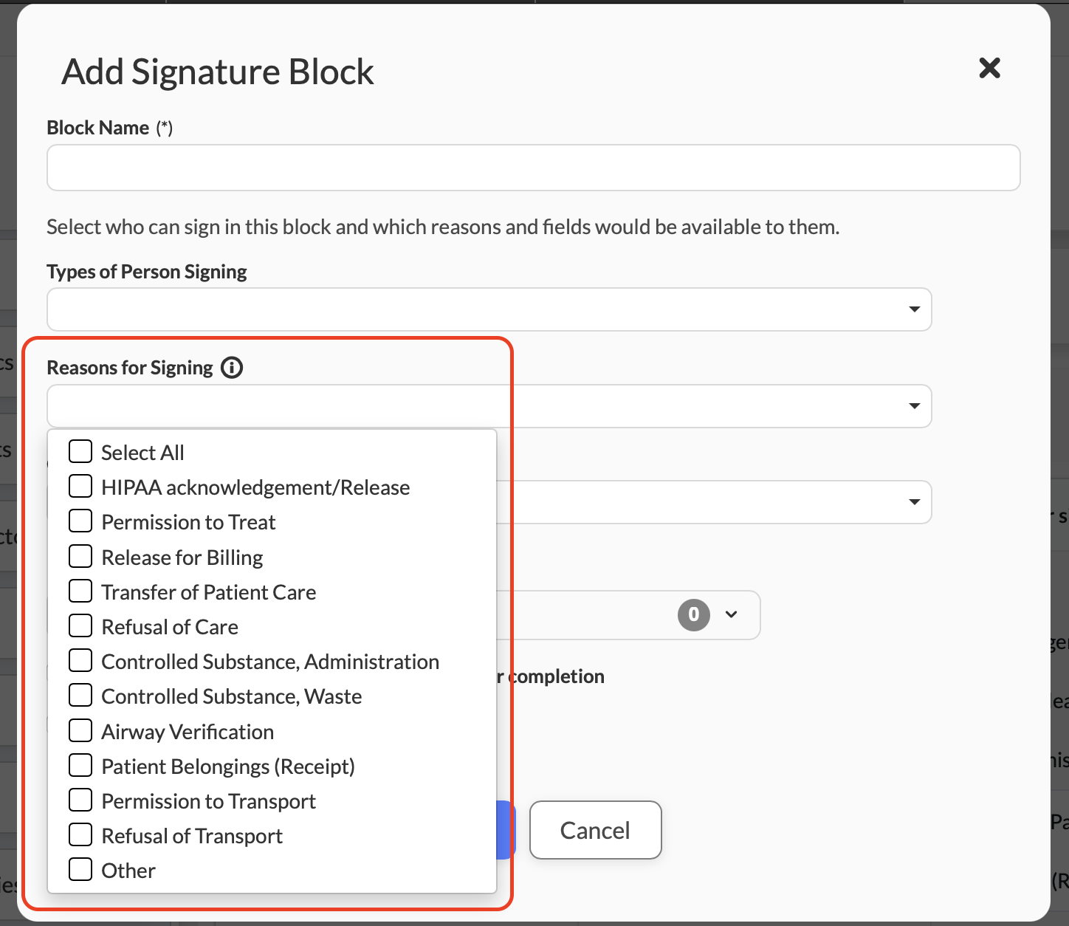
Task: Check the Select All checkbox
Action: 80,452
